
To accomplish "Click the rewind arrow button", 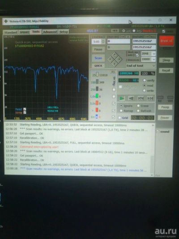I will pos(131,98).
